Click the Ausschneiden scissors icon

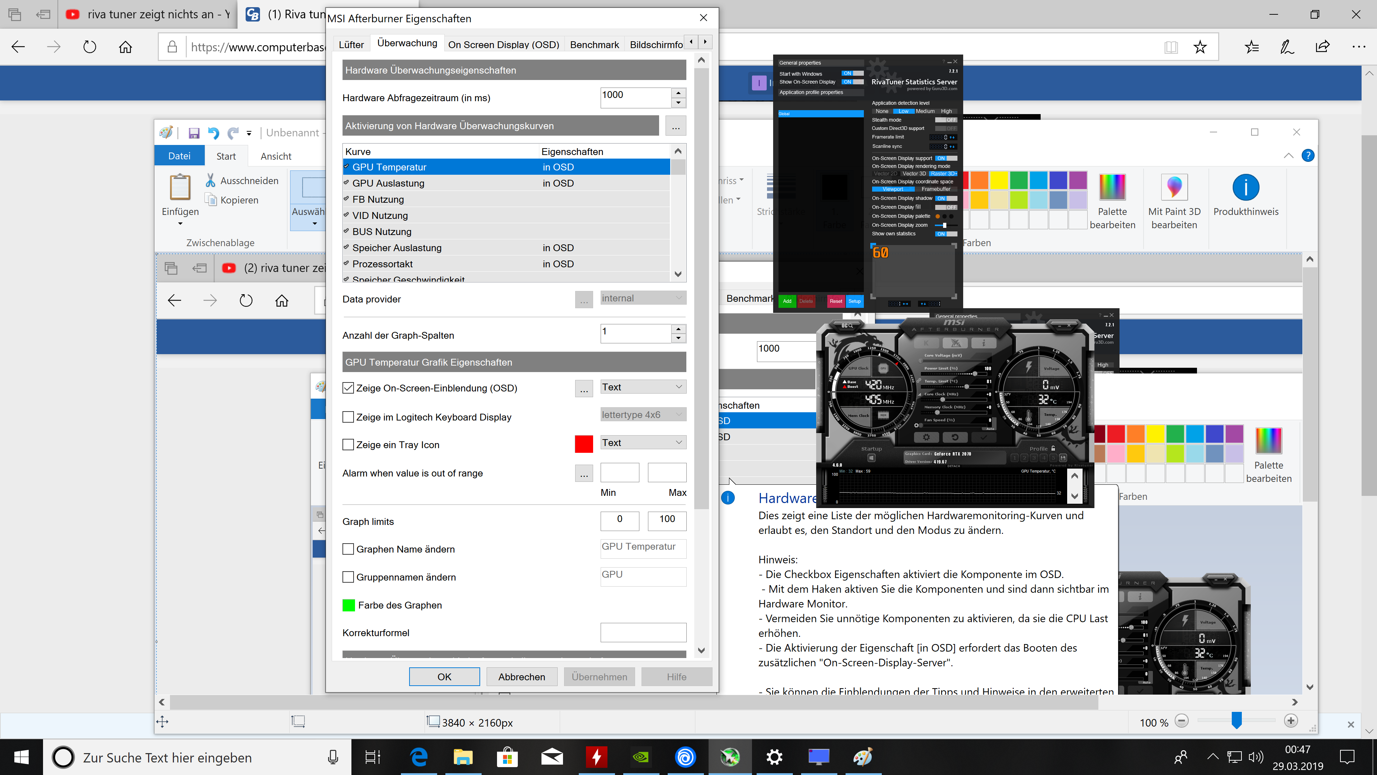(210, 181)
